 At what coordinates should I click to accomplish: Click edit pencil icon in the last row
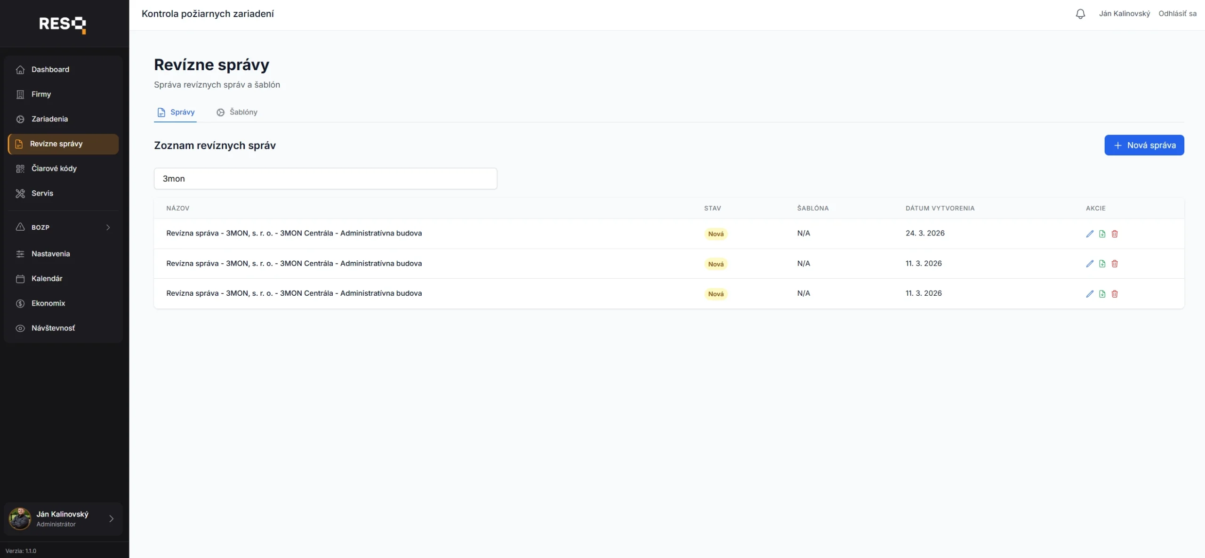click(1089, 294)
